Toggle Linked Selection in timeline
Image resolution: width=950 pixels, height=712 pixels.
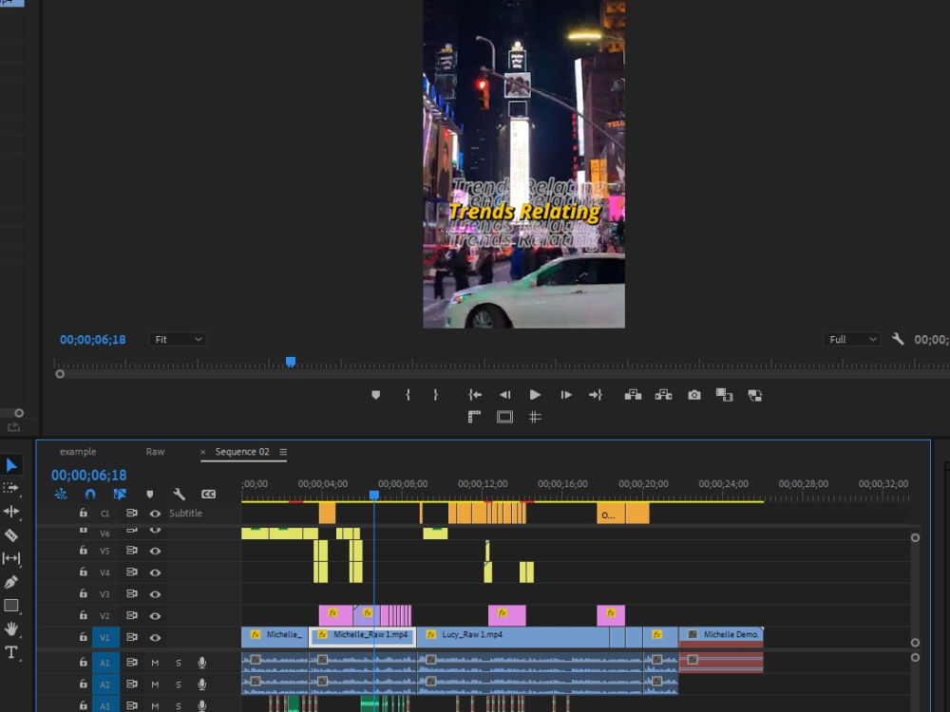tap(120, 494)
